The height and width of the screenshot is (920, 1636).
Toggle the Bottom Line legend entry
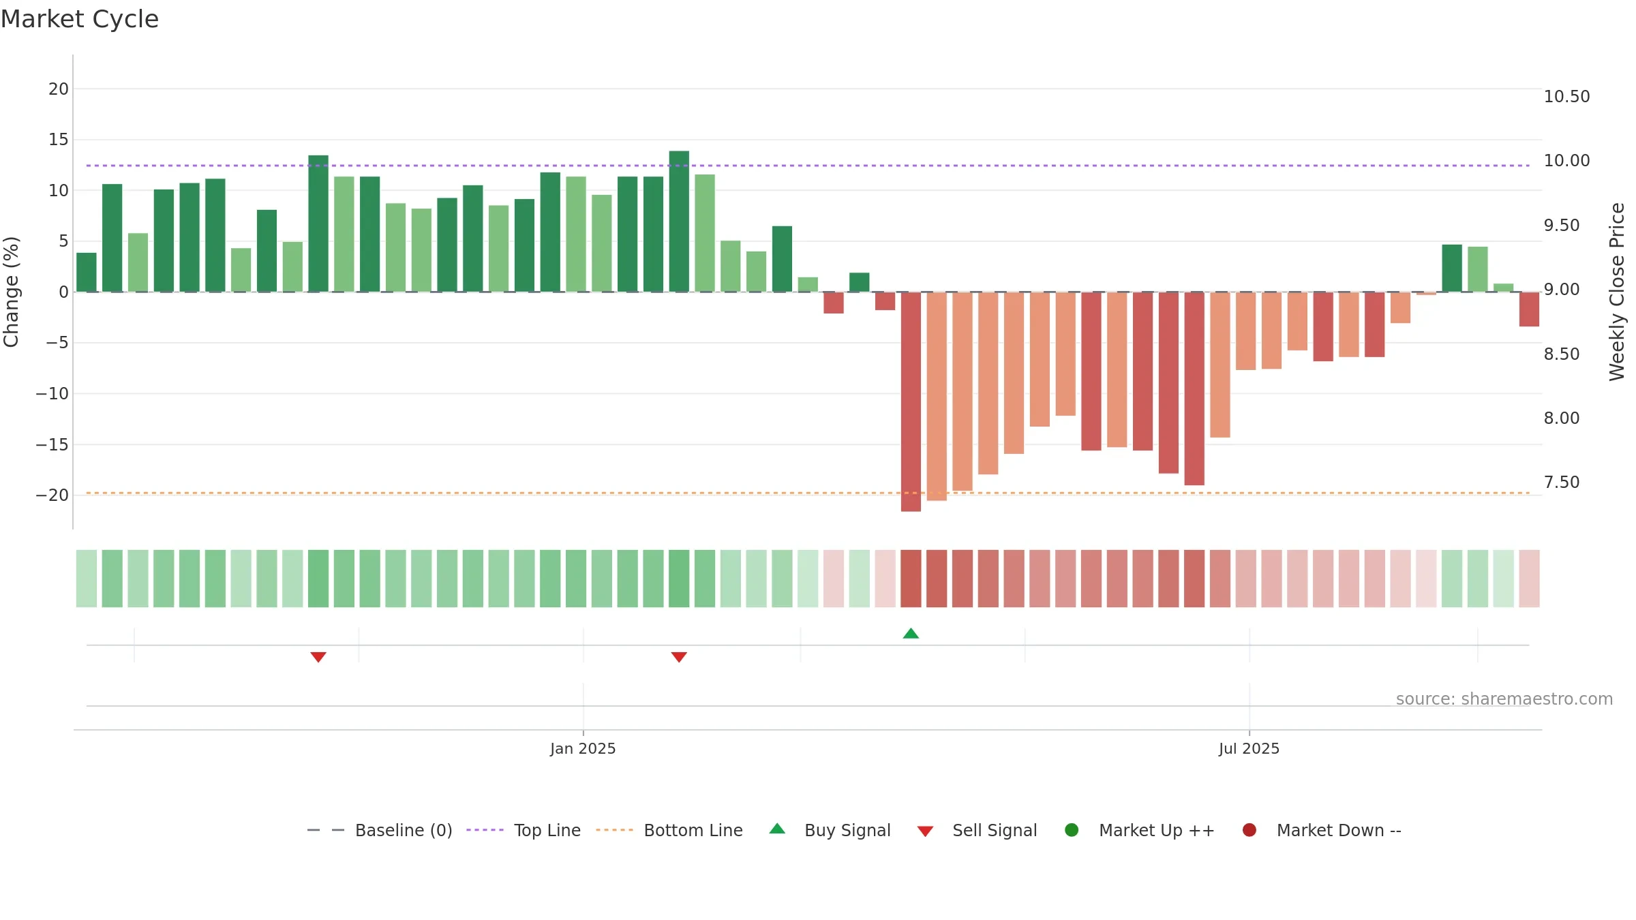pos(669,830)
